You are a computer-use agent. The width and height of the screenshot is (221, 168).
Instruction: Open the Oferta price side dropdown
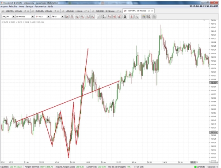[x=57, y=17]
